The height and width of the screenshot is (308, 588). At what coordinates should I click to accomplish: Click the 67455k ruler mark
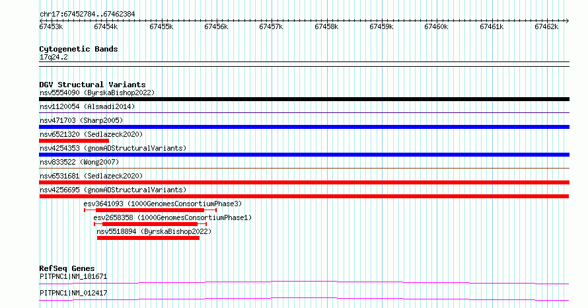pyautogui.click(x=161, y=26)
